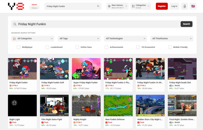Click the clock icon next to New Games

[x=109, y=6]
